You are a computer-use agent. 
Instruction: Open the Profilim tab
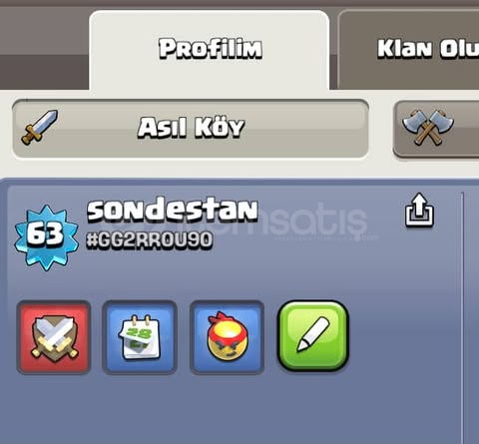tap(210, 50)
